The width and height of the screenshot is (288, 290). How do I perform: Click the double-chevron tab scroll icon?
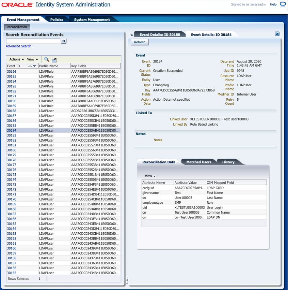tap(131, 34)
